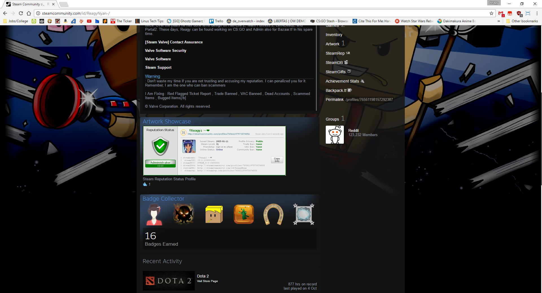Click the summary box inner scrollbar
Screen dimensions: 542x293
point(316,68)
